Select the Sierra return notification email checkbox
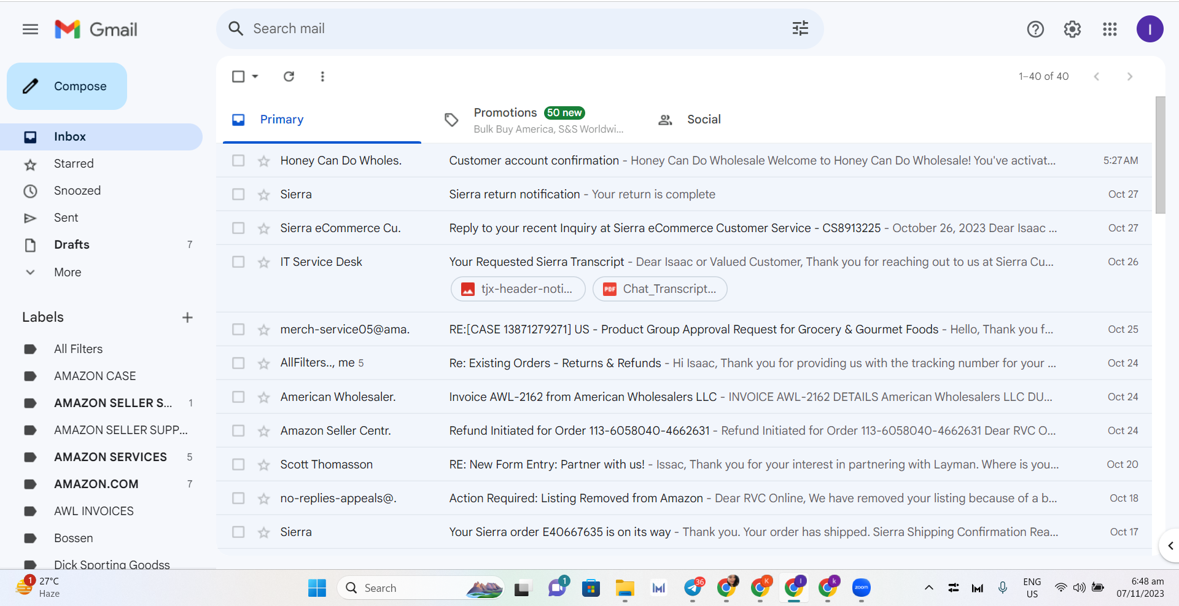 (x=238, y=194)
